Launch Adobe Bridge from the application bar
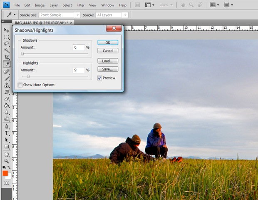 [137, 5]
